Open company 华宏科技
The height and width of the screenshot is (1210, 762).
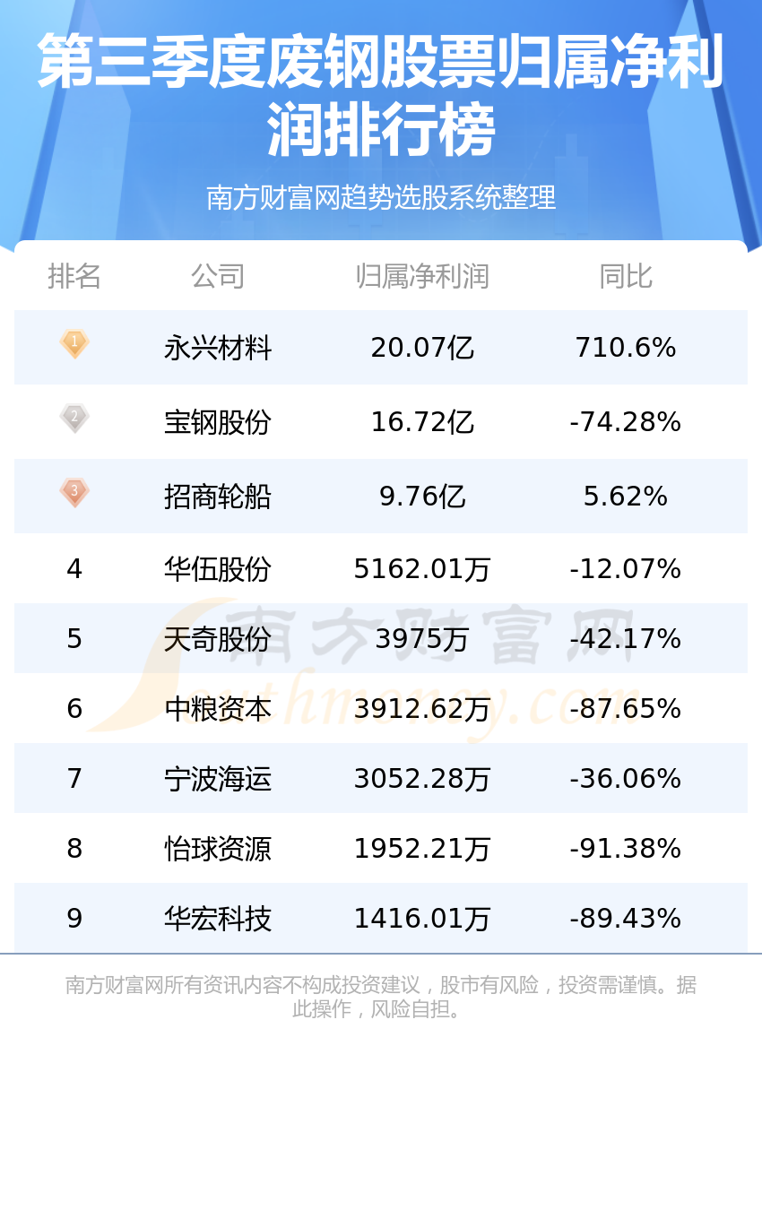coord(218,919)
